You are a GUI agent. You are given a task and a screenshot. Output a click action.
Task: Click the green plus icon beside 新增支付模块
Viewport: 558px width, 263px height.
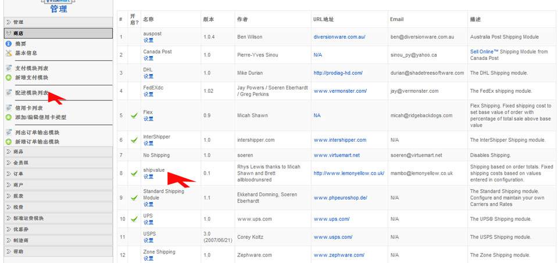pyautogui.click(x=9, y=77)
